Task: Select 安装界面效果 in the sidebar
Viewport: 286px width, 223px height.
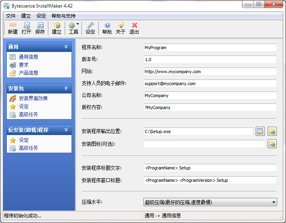Action: coord(33,98)
